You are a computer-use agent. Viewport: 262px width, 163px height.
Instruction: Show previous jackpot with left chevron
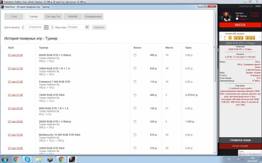coord(221,37)
